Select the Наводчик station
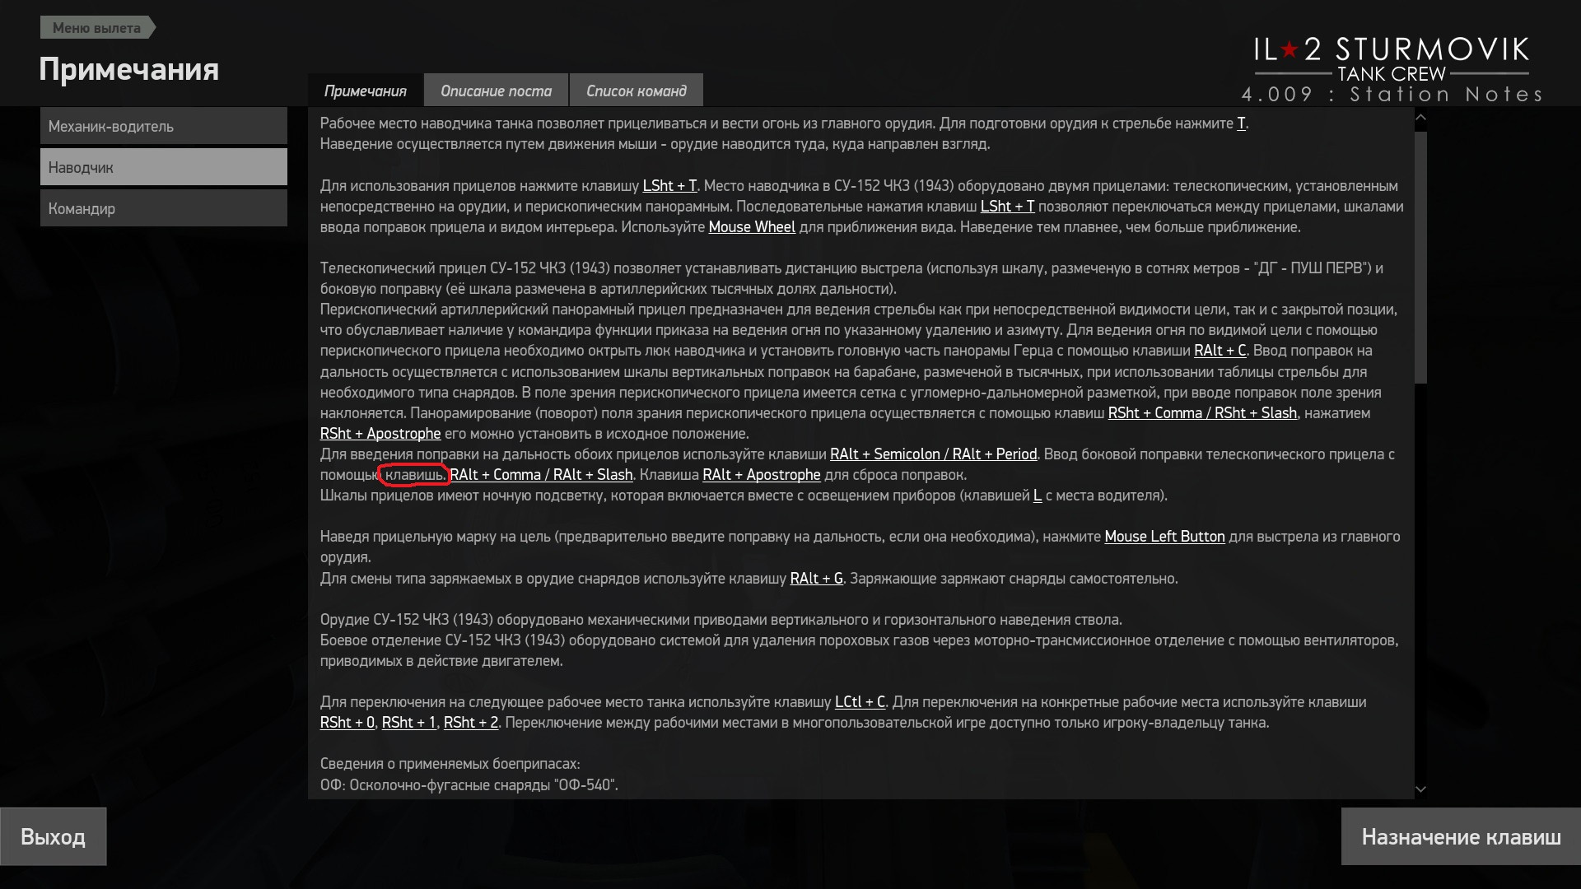 click(x=164, y=167)
